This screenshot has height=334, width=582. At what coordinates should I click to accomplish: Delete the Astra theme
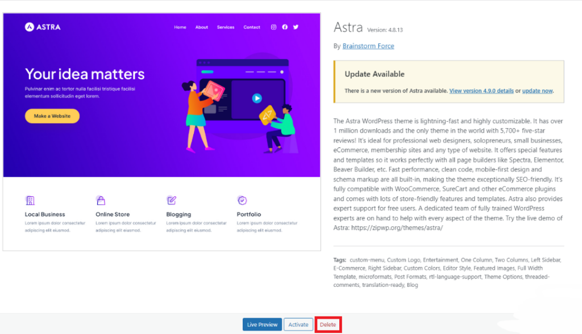click(328, 324)
